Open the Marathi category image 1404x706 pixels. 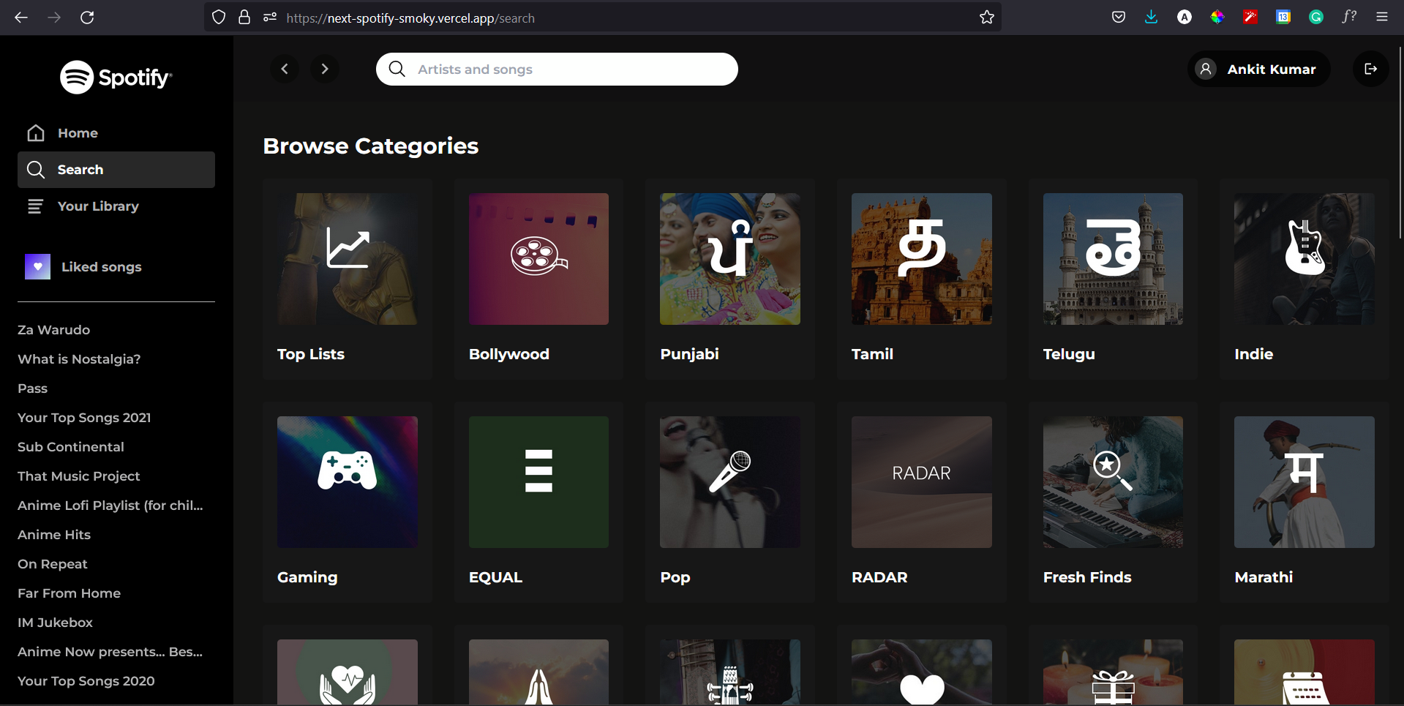[1304, 482]
